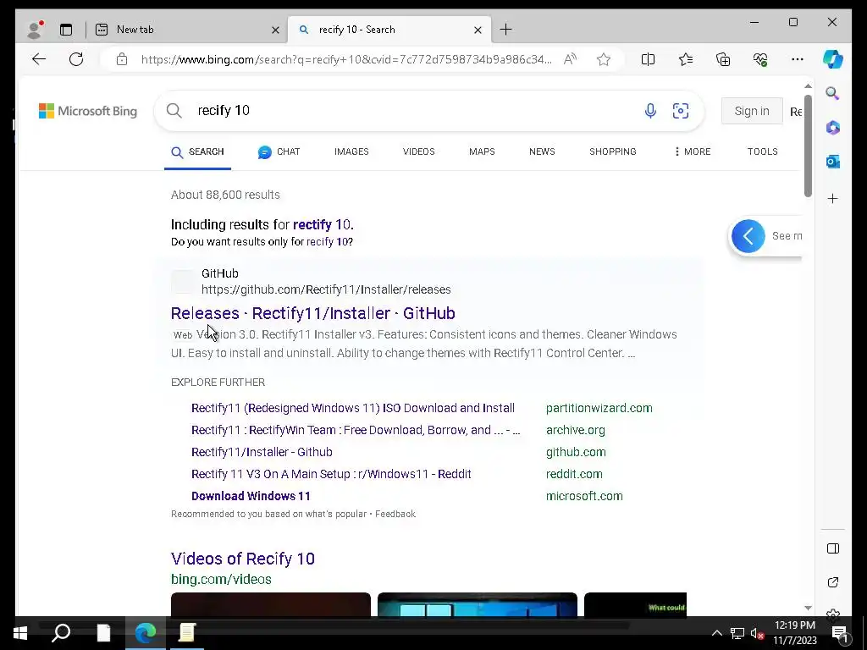Switch to the New tab tab

click(186, 30)
